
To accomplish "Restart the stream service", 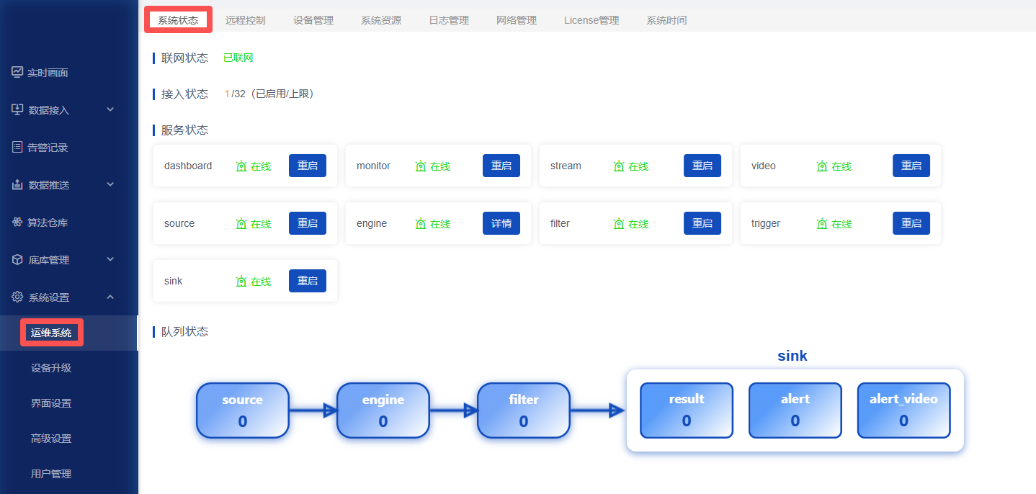I will click(702, 166).
